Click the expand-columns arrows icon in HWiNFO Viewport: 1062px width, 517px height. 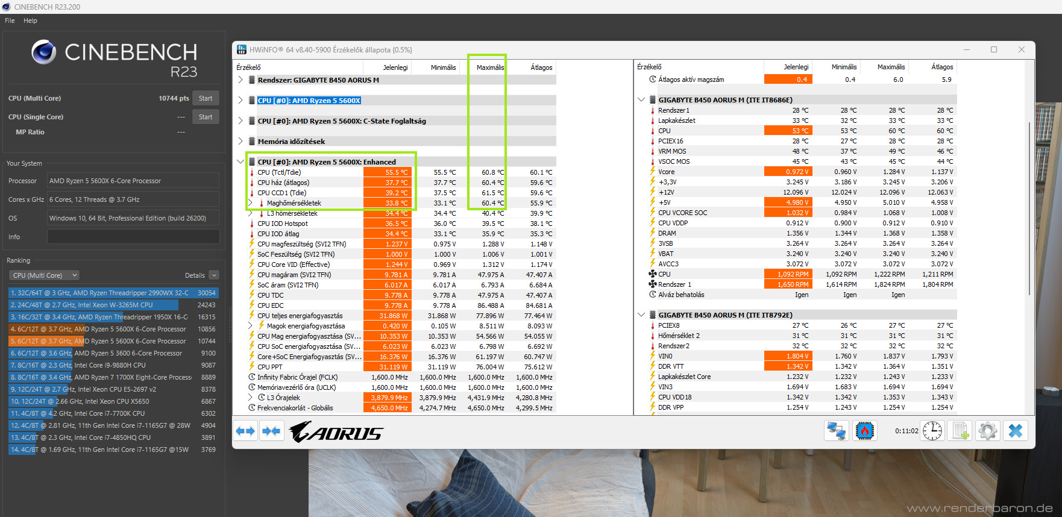click(246, 431)
